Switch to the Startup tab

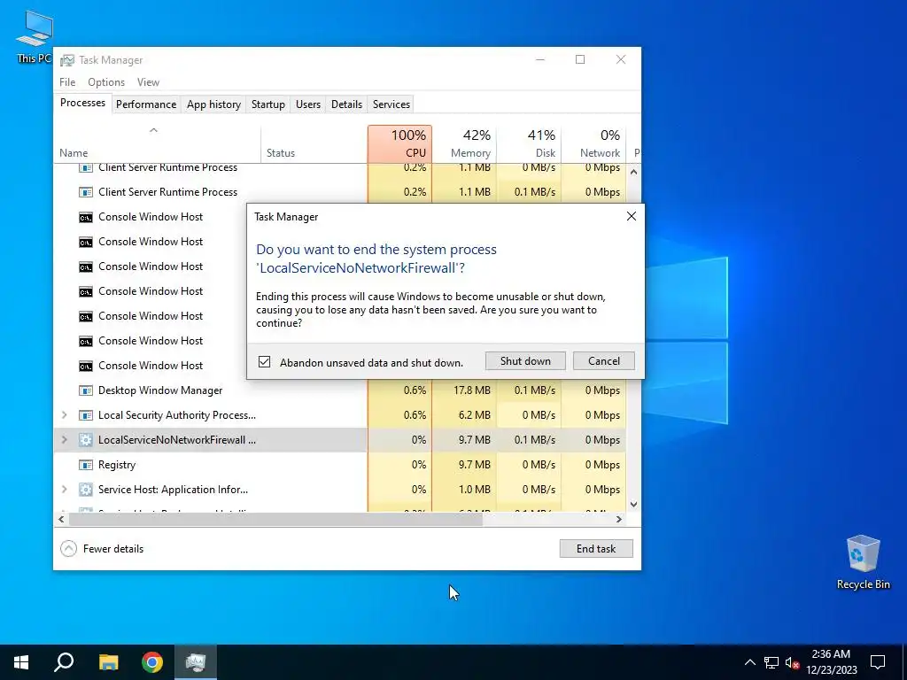coord(267,104)
